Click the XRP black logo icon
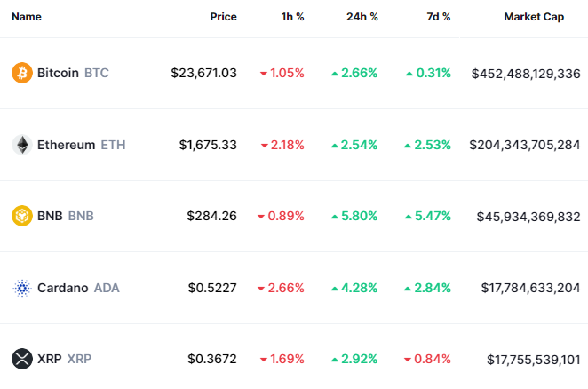Viewport: 588px width, 389px height. tap(21, 359)
